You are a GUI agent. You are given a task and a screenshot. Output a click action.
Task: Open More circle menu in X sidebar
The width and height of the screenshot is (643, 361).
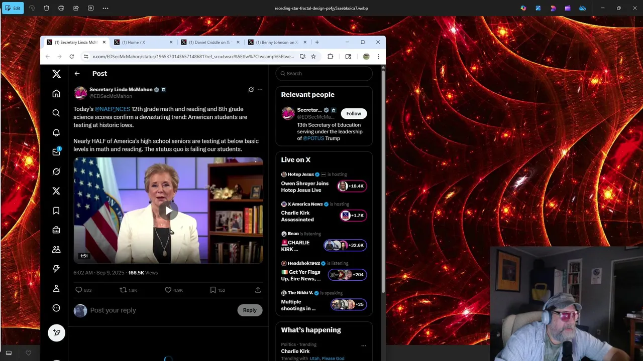coord(56,308)
